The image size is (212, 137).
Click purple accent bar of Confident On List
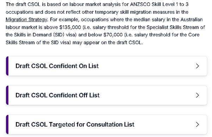(7, 66)
